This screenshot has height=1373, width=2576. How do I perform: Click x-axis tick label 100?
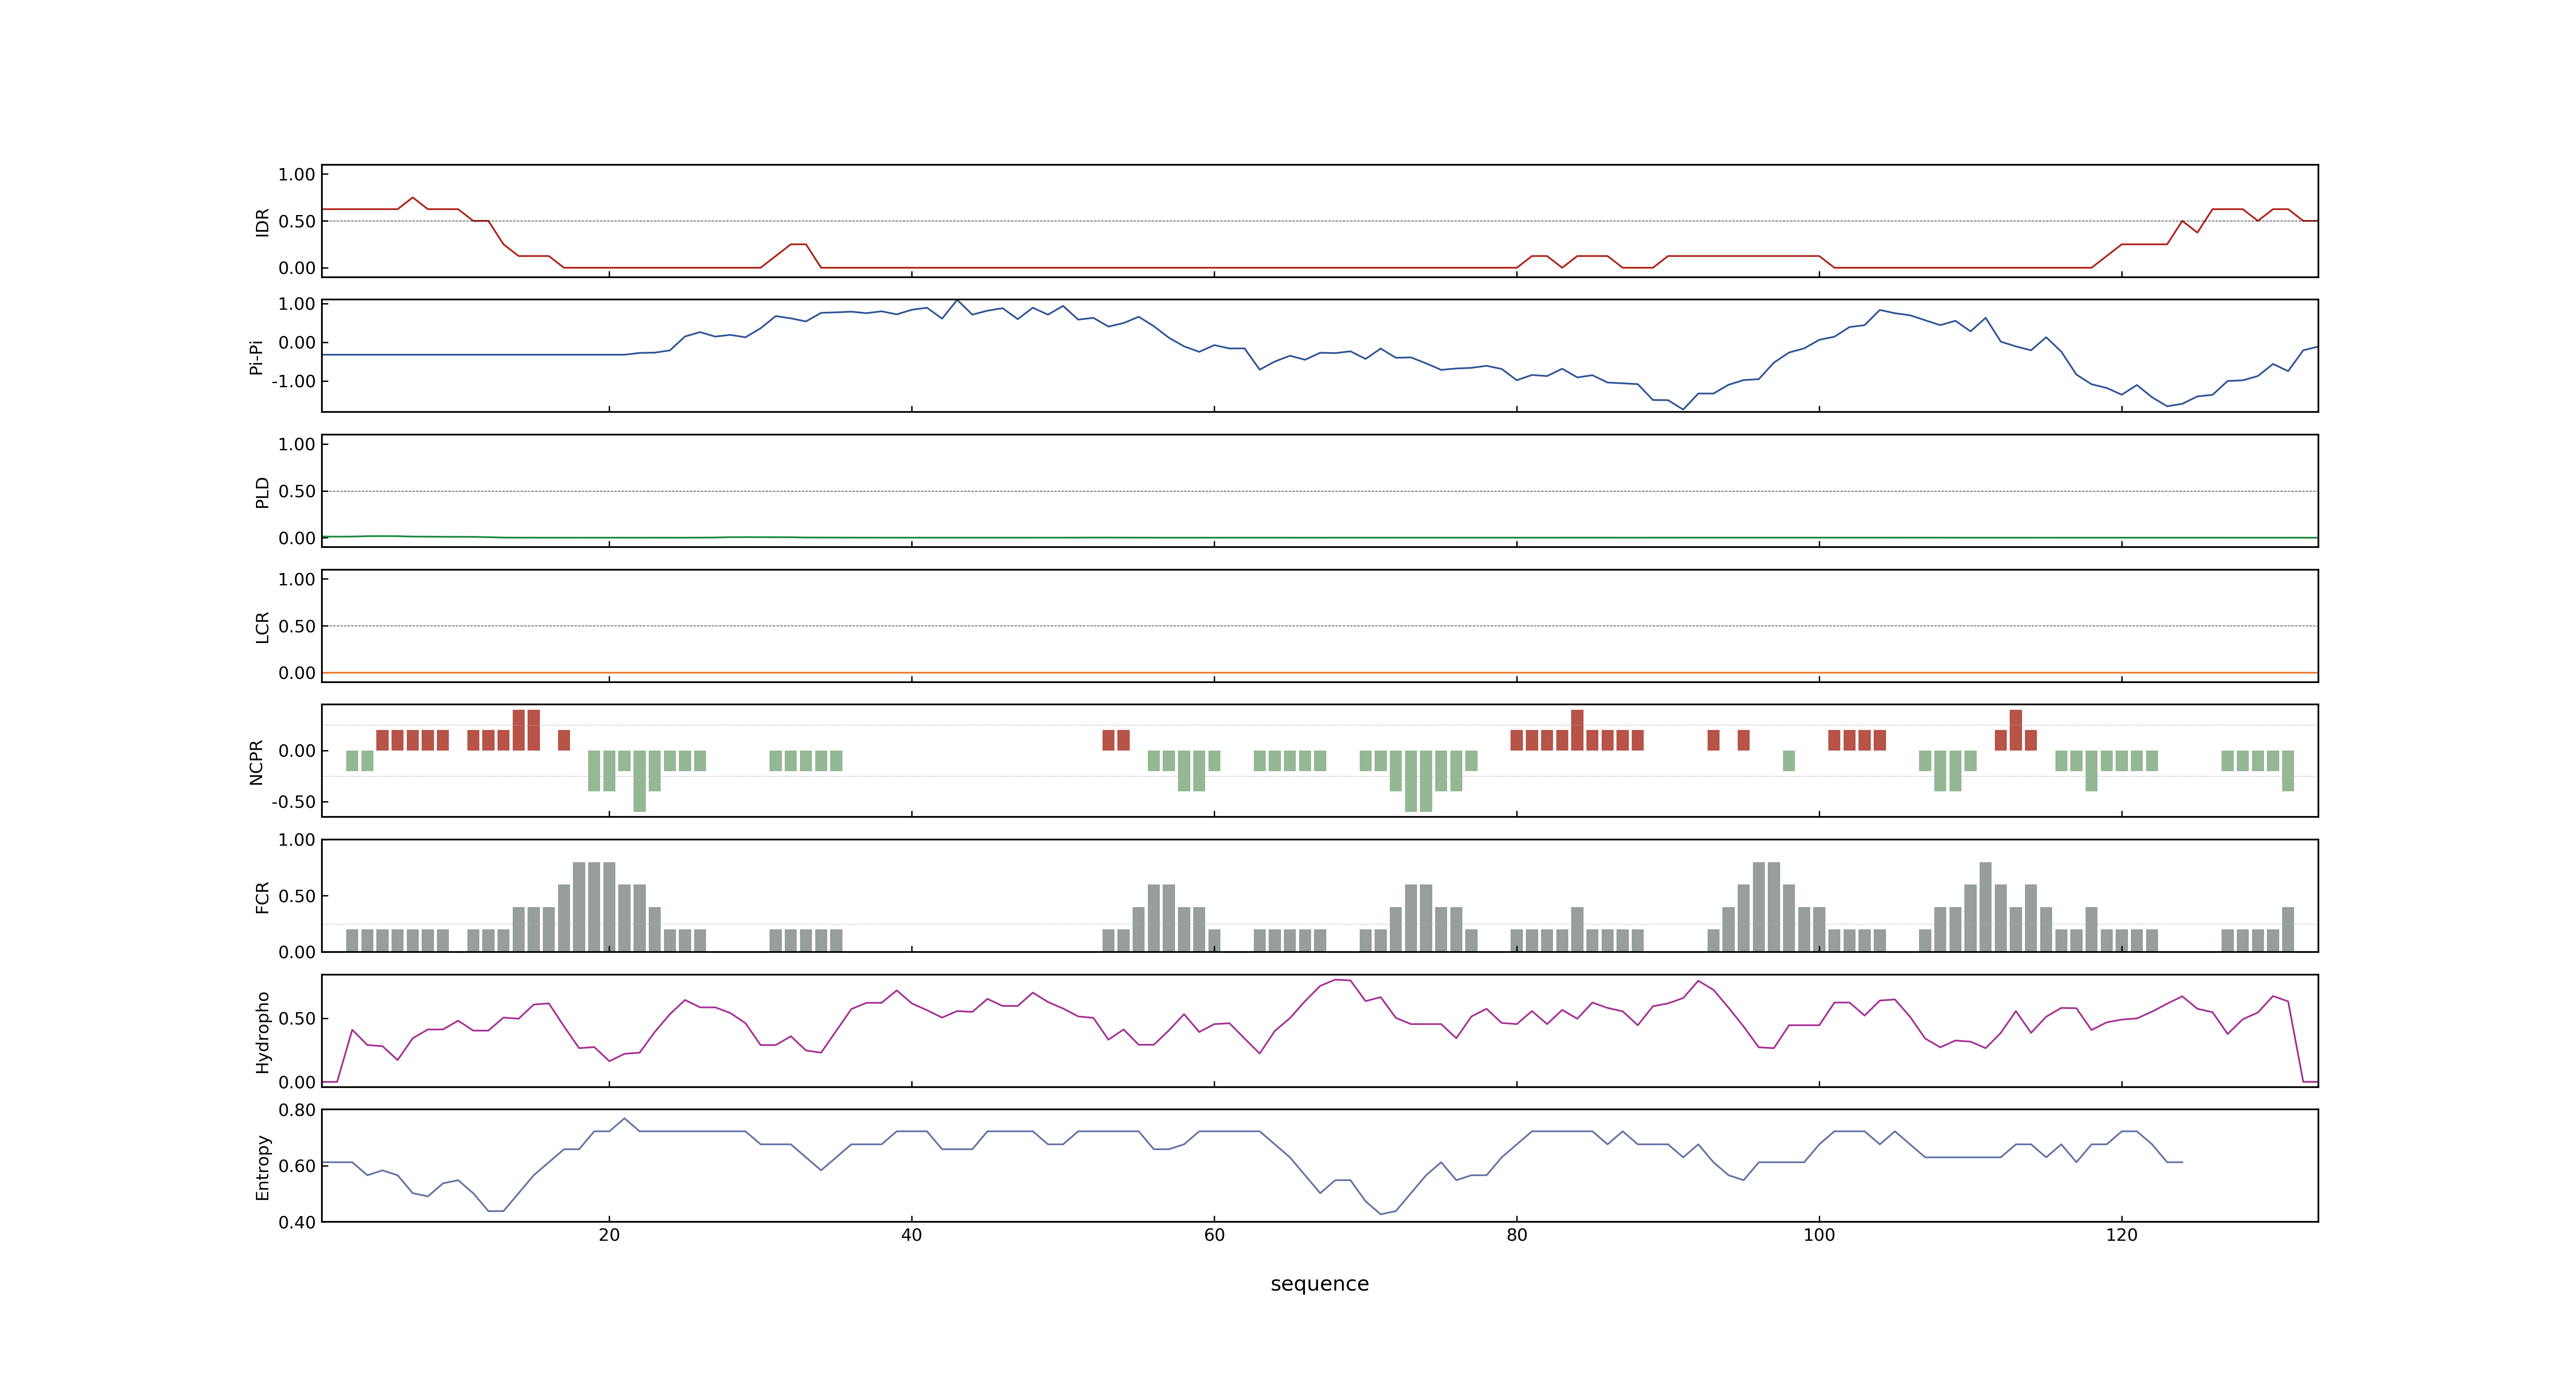point(1819,1235)
